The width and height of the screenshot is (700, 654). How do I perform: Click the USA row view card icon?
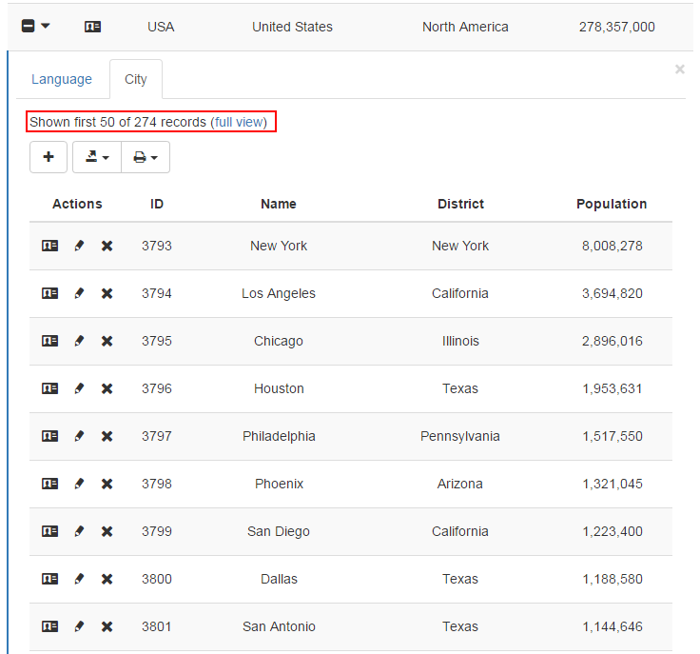[x=92, y=27]
